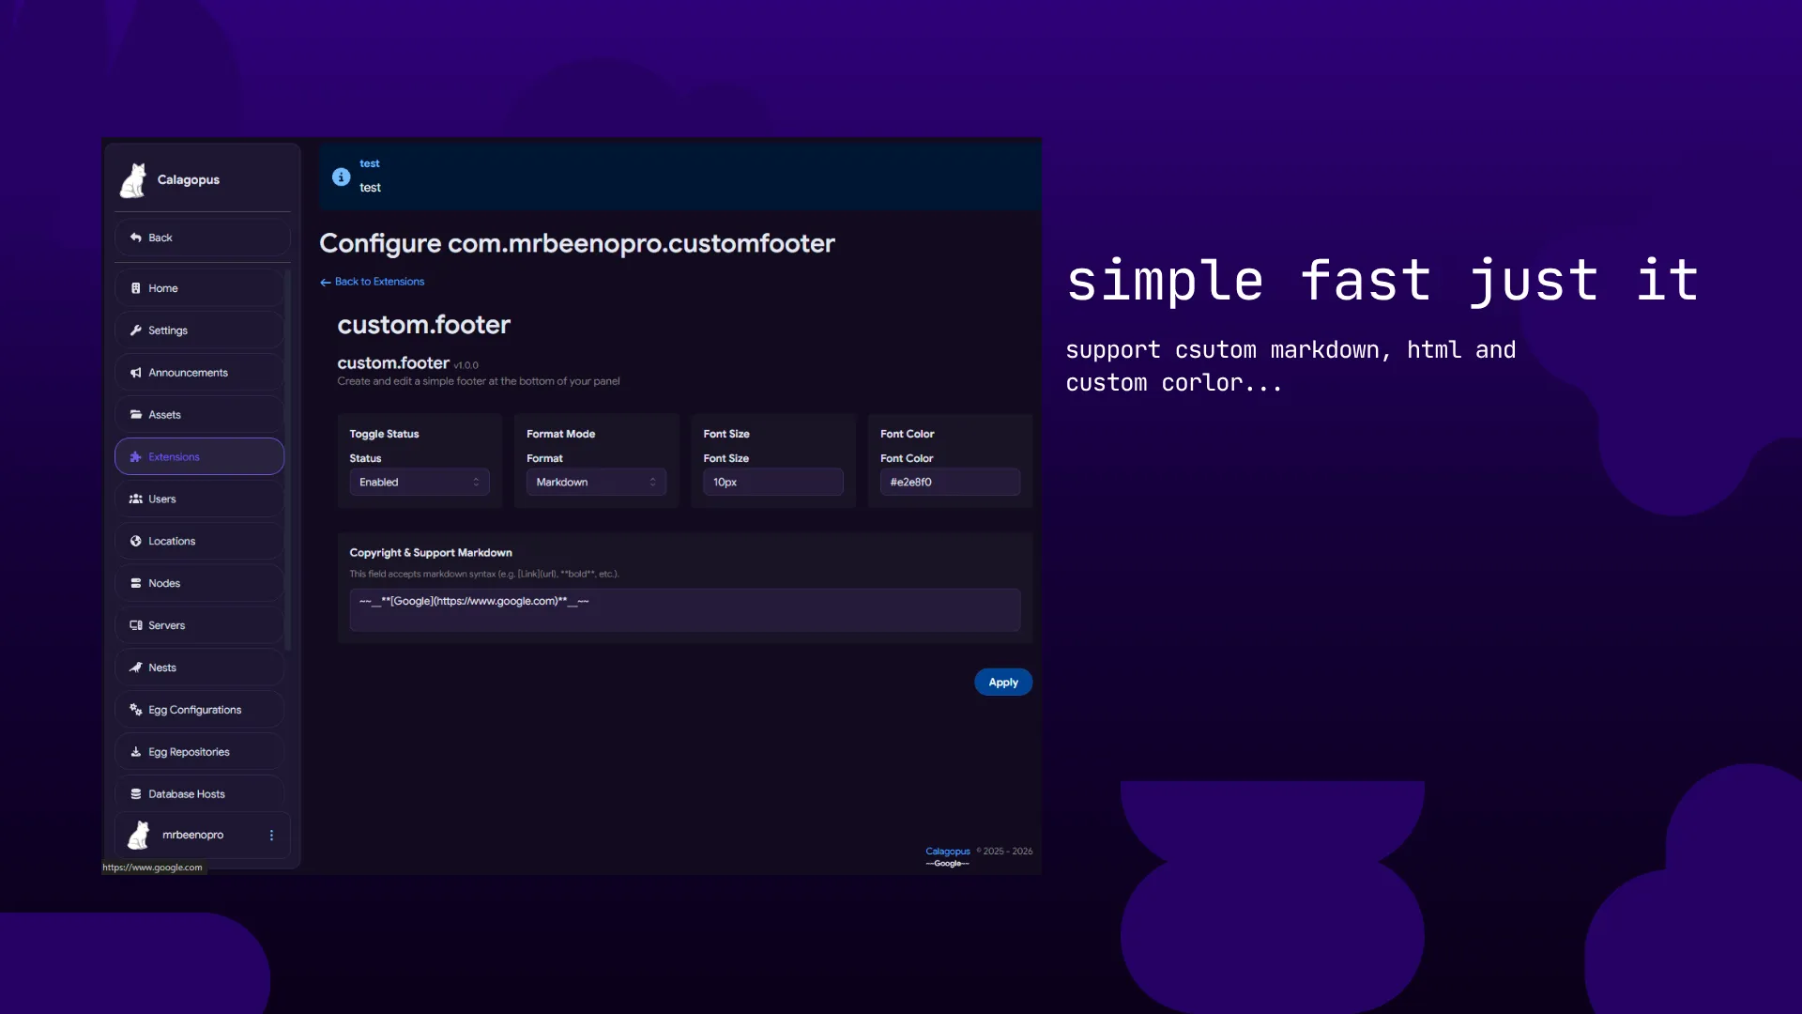
Task: Click the Extensions puzzle icon
Action: pos(136,457)
